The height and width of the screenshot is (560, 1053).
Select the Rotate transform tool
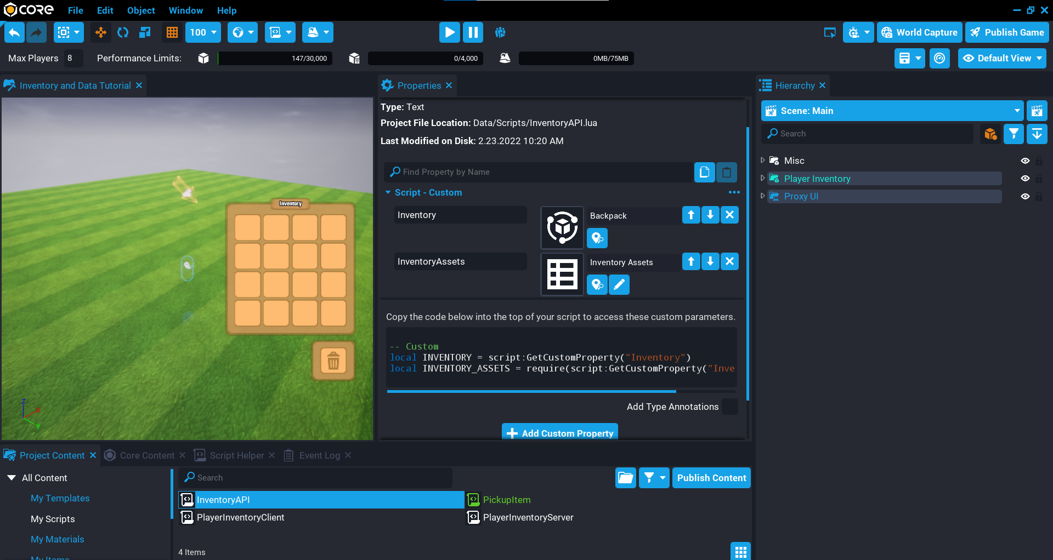click(123, 32)
